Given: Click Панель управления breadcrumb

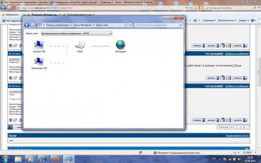Looking at the screenshot, I should (57, 25).
